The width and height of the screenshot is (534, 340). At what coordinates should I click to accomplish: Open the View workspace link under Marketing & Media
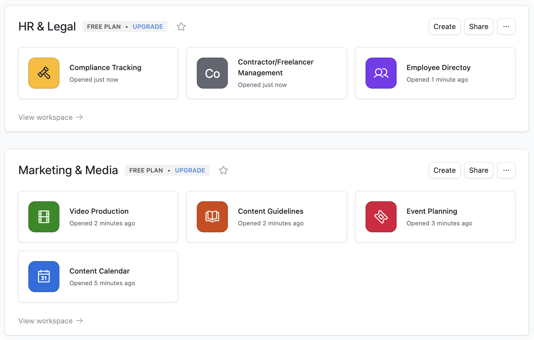coord(51,321)
